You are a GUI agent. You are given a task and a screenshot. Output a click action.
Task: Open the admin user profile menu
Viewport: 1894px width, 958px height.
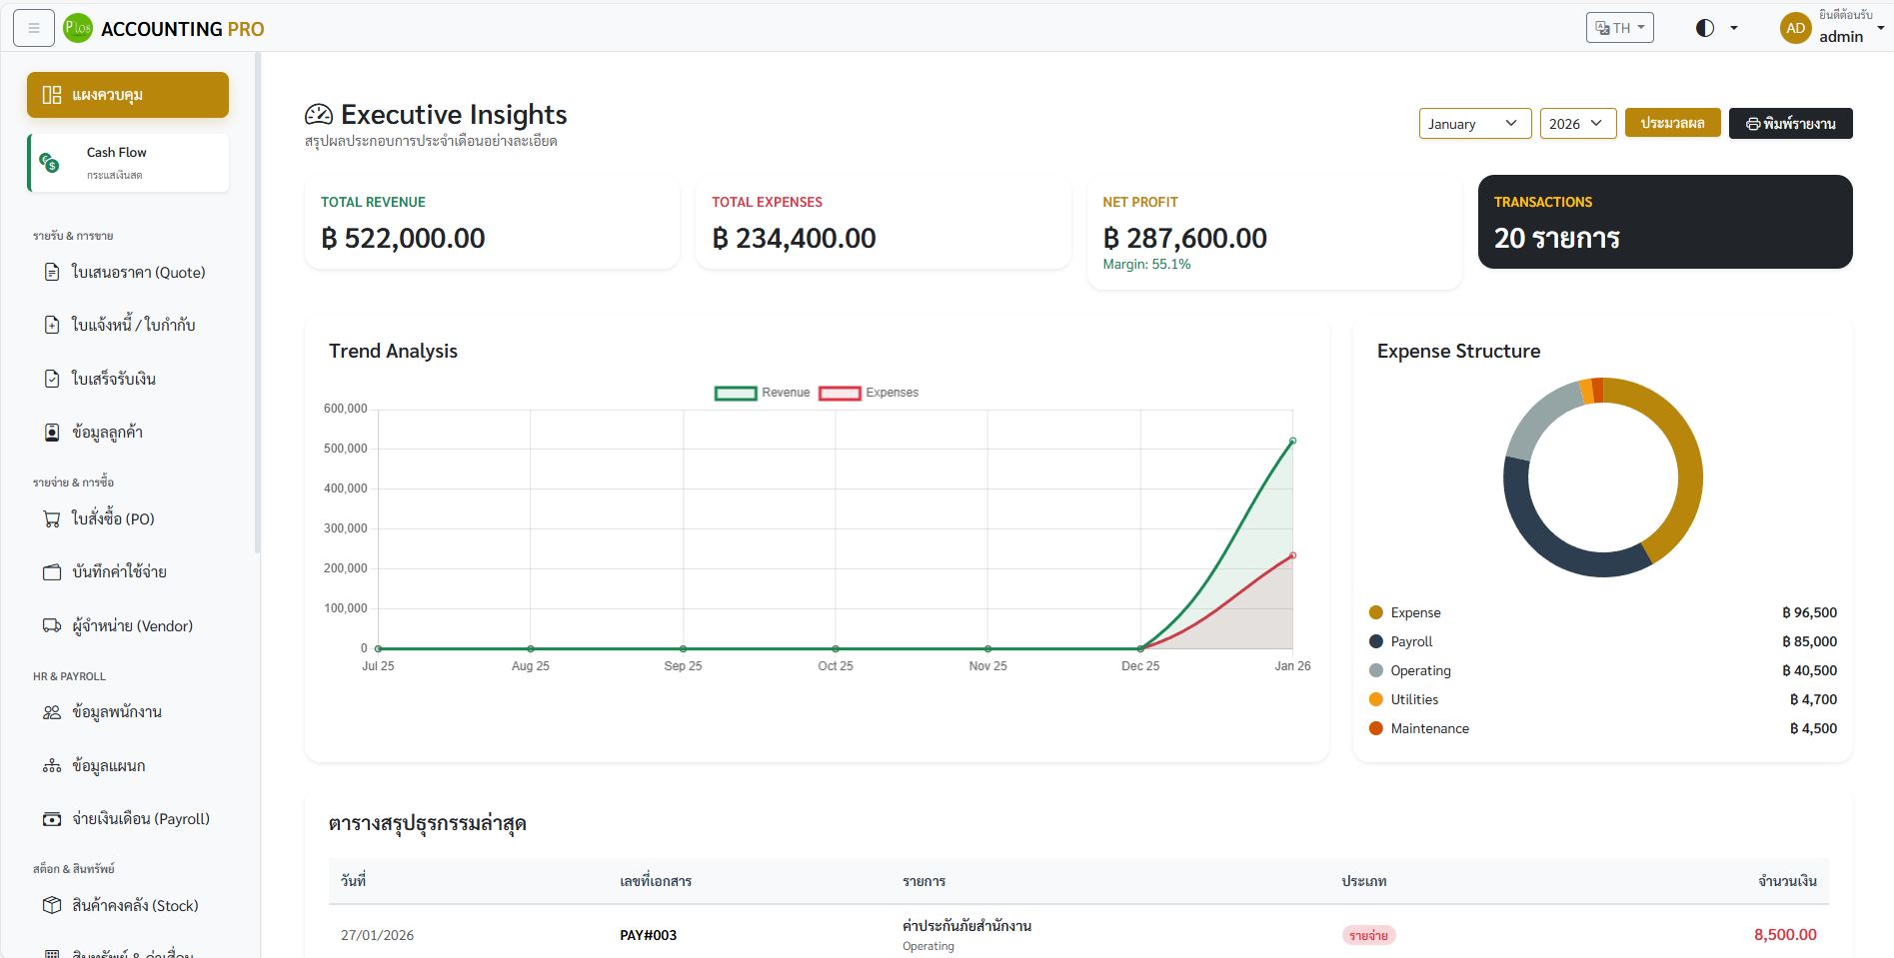pos(1830,28)
